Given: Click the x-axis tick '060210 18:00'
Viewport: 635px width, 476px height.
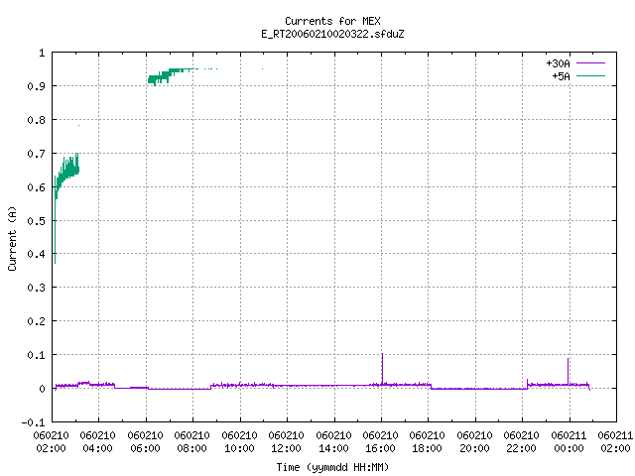Looking at the screenshot, I should (x=428, y=442).
